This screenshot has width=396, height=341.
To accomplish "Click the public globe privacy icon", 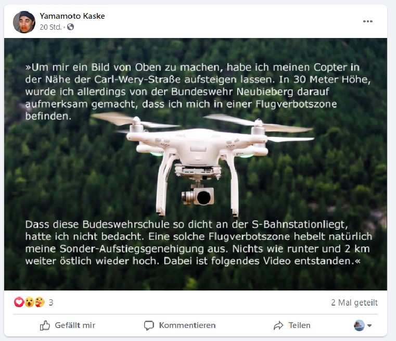I will coord(70,27).
